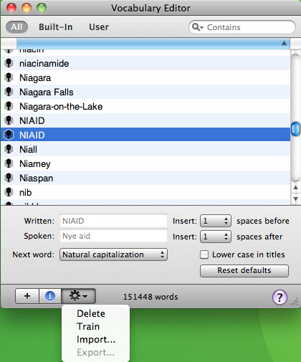
Task: Click the sort arrow in the list header
Action: coord(284,43)
